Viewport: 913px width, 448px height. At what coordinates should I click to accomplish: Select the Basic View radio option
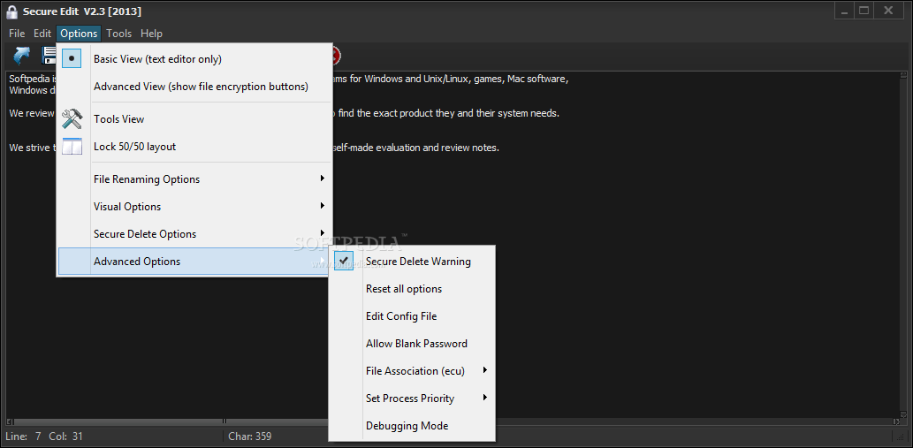194,59
